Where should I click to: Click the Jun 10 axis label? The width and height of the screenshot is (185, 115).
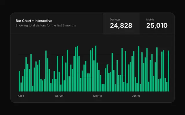tap(136, 96)
